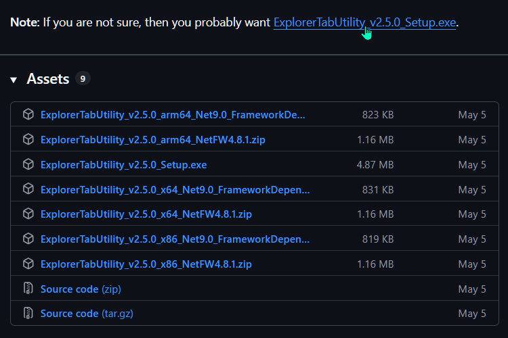Click file icon beside Source code (tar.gz)
508x338 pixels.
(x=28, y=314)
